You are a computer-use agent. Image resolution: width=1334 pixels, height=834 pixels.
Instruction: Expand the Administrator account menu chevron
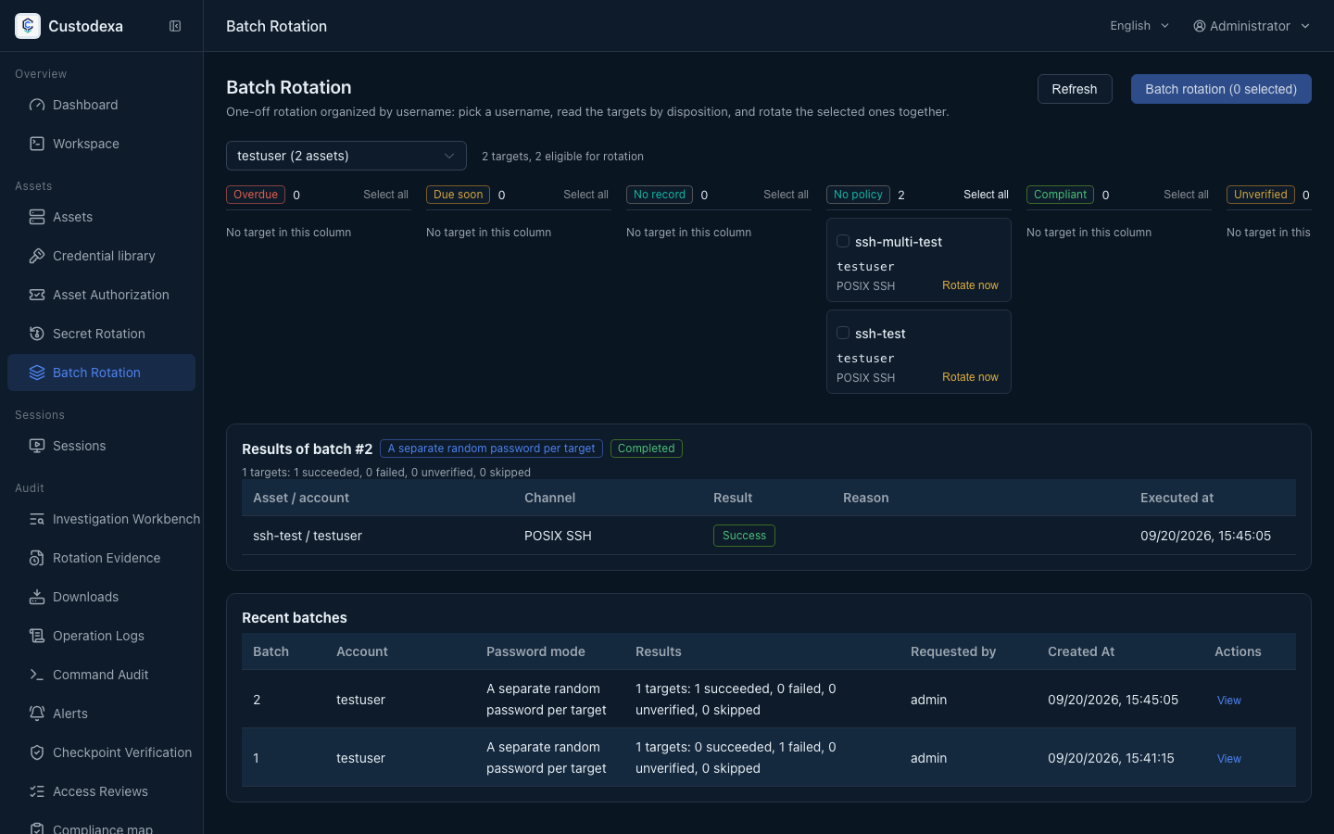(x=1305, y=26)
